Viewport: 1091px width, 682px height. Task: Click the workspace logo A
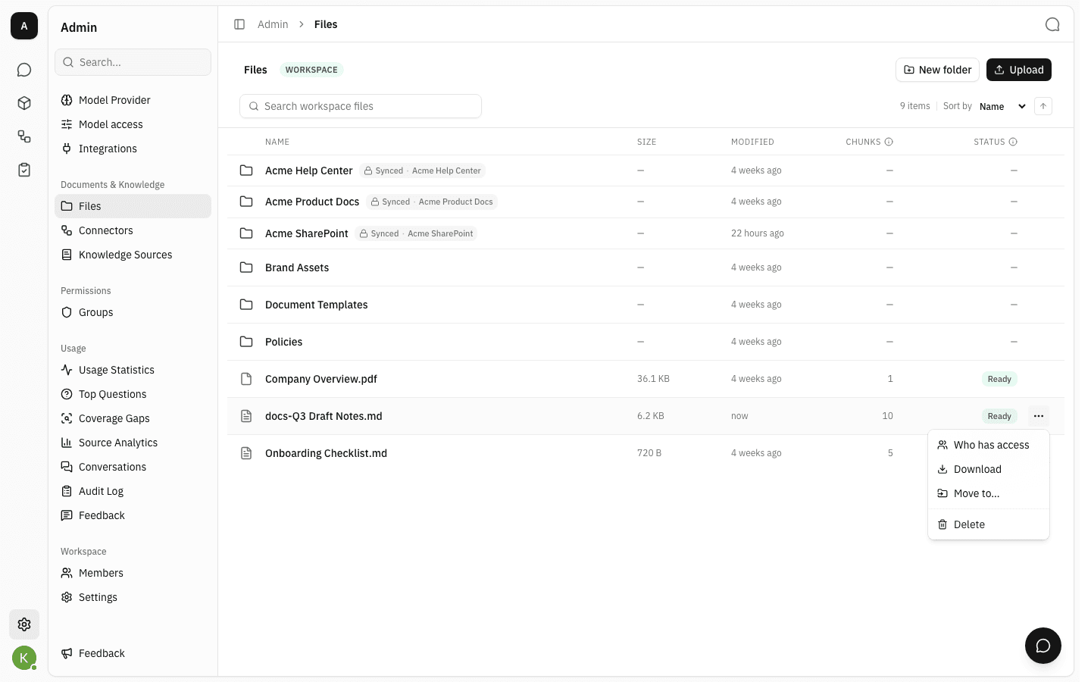point(24,26)
